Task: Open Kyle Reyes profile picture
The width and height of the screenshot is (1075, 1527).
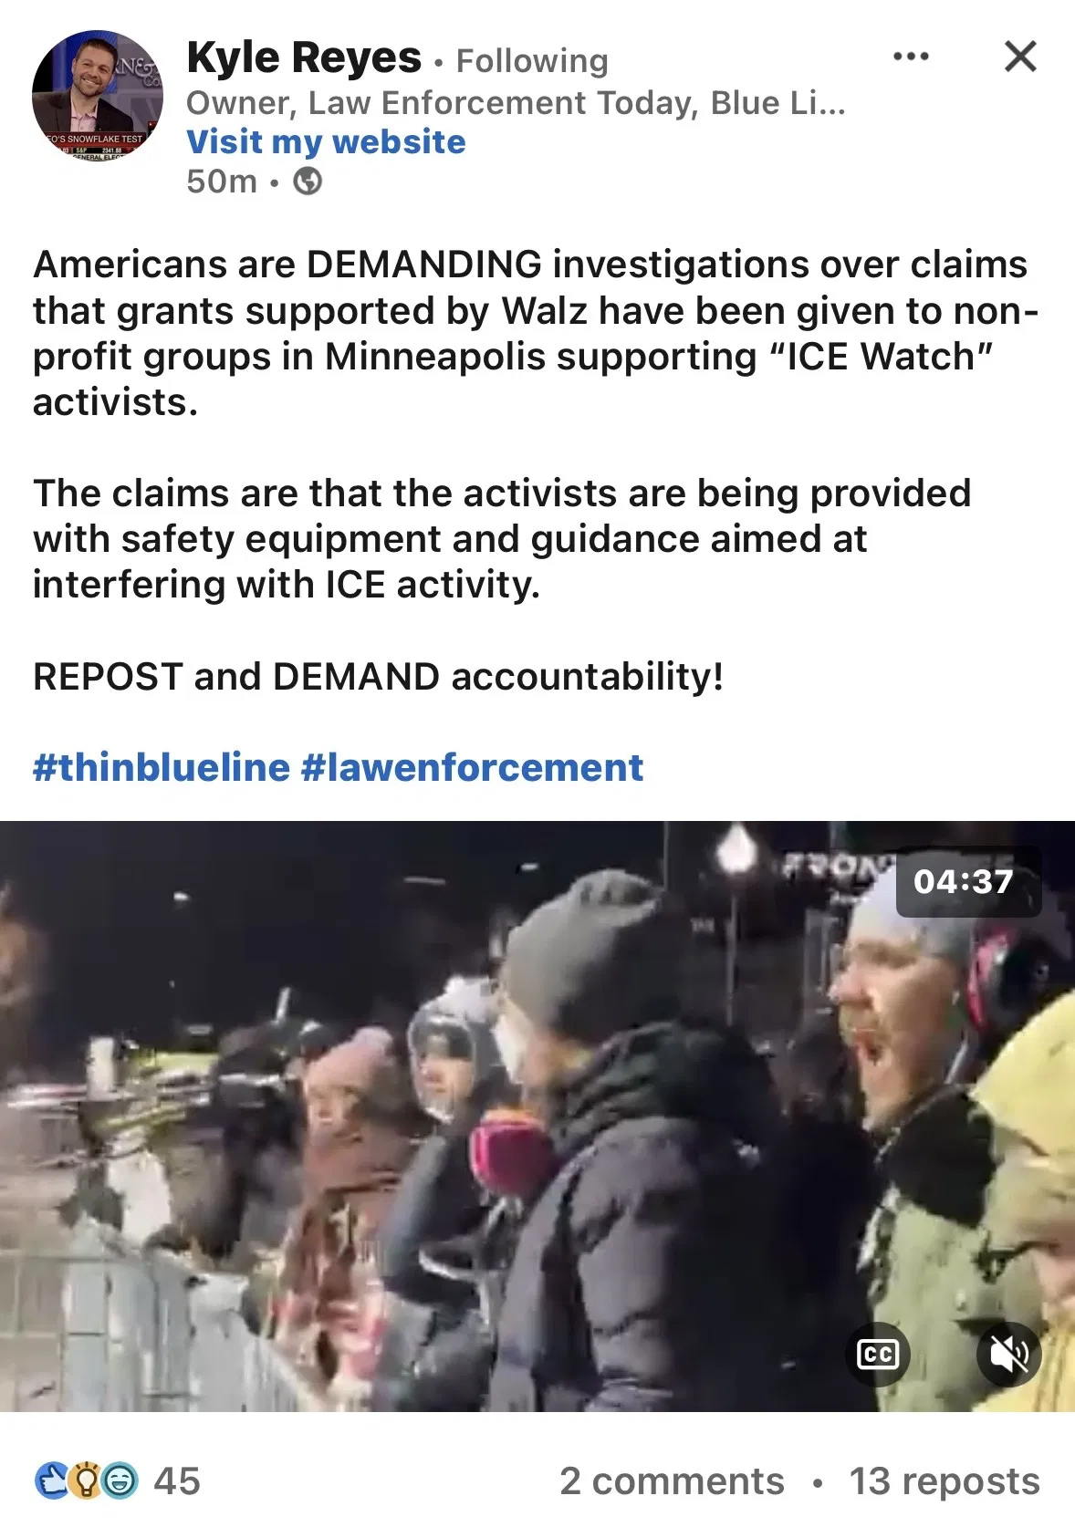Action: coord(97,97)
